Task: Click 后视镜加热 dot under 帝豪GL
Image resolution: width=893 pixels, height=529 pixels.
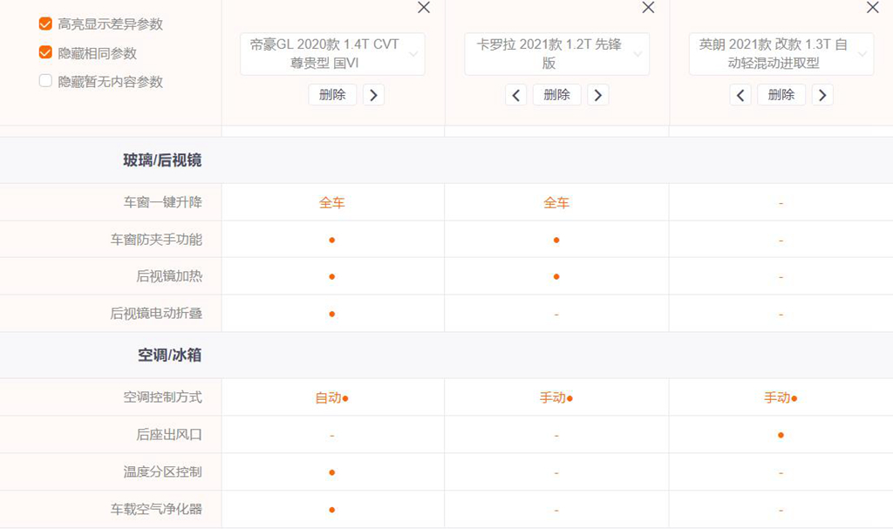Action: (x=332, y=277)
